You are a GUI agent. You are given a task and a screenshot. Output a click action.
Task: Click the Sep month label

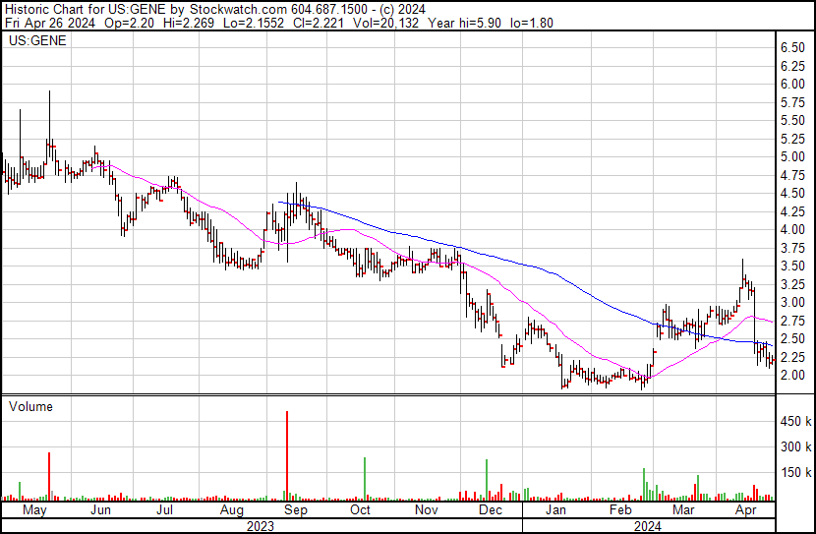pos(296,510)
